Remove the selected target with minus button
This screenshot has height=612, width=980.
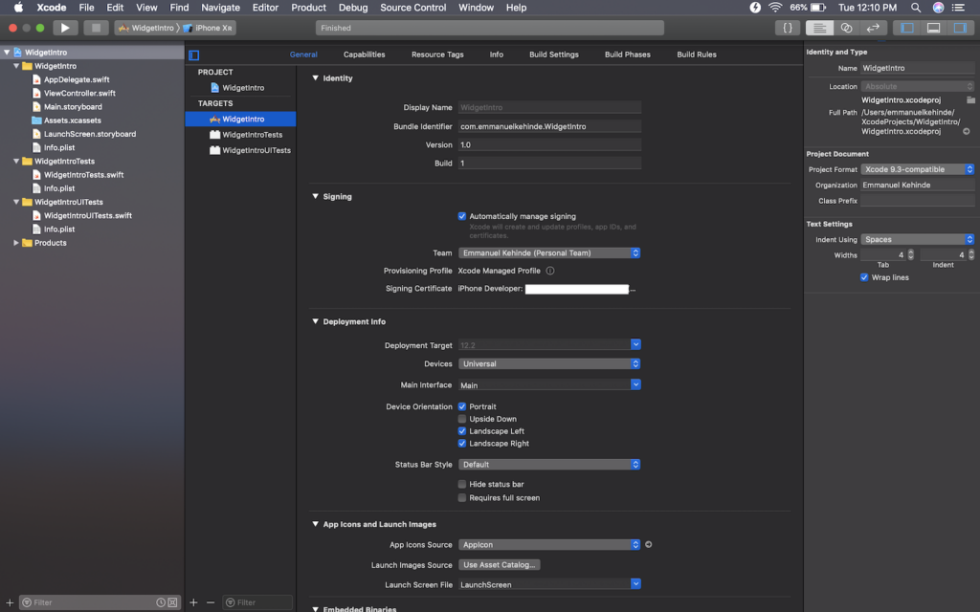(x=211, y=602)
